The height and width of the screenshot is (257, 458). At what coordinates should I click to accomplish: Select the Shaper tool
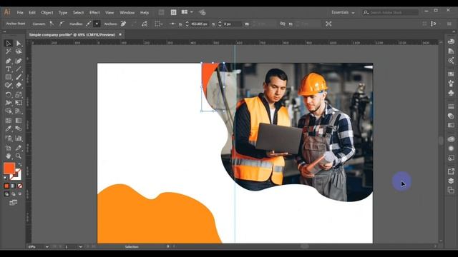point(8,86)
